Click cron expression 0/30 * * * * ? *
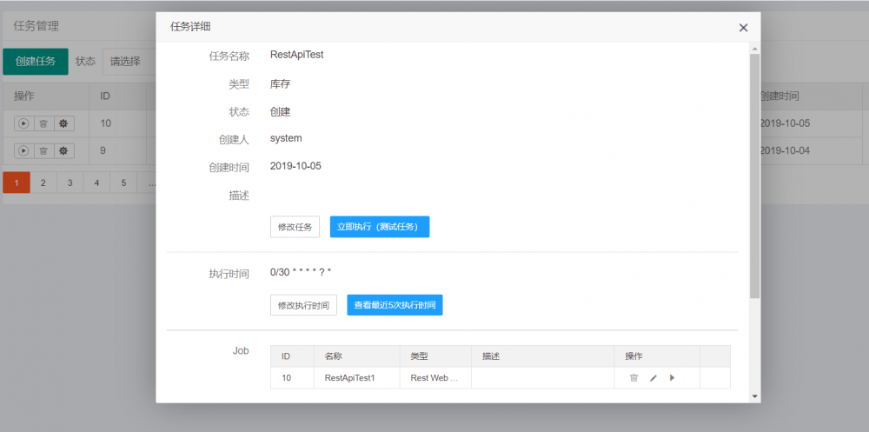Screen dimensions: 869x432 pos(301,272)
